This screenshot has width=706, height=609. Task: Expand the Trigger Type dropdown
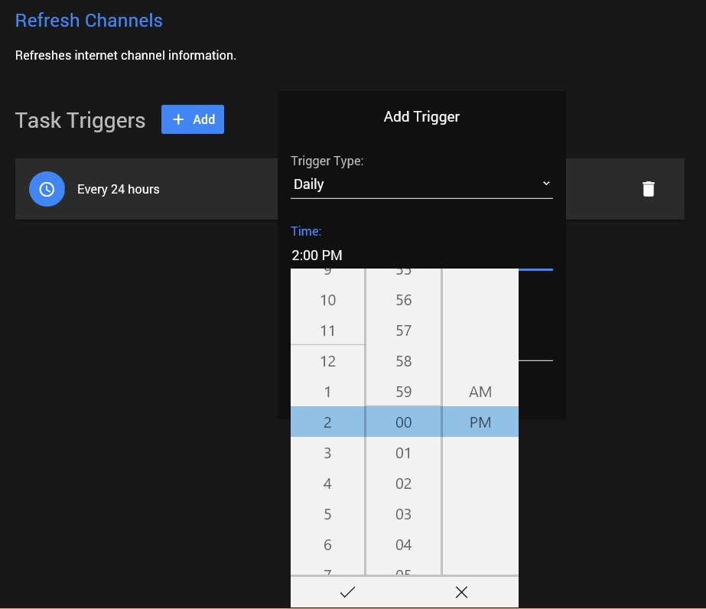click(x=421, y=184)
